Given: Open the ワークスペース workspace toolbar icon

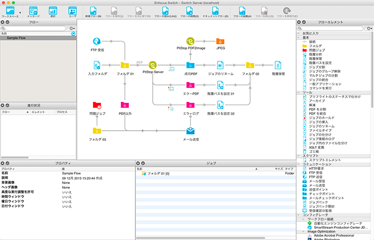Looking at the screenshot, I should click(x=10, y=11).
